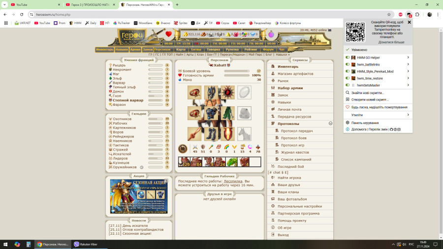
Task: Click the red sun amulet artifact slot
Action: tap(228, 93)
